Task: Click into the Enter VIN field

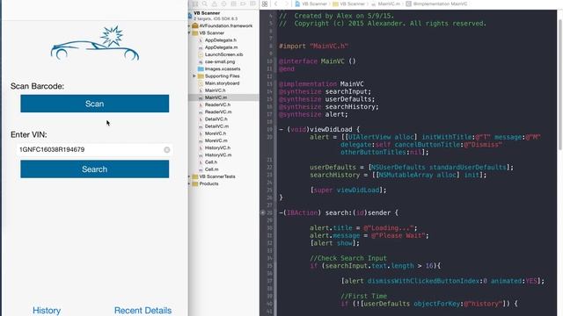Action: coord(94,150)
